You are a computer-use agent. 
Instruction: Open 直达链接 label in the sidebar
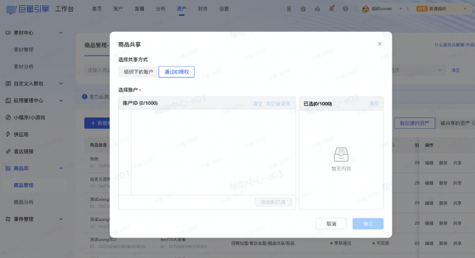point(24,151)
